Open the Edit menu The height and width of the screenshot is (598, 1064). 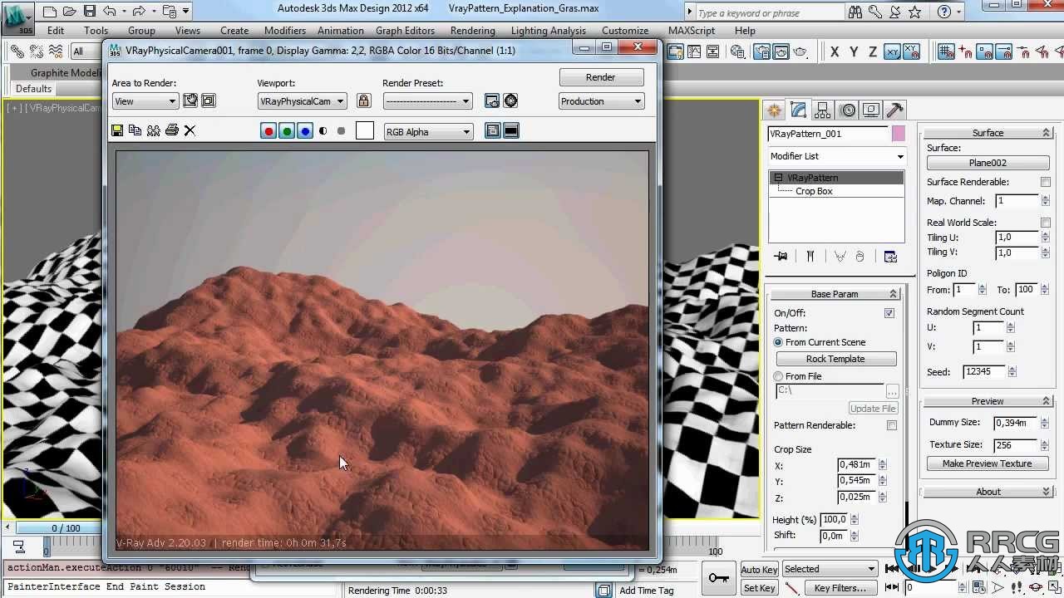pyautogui.click(x=56, y=30)
